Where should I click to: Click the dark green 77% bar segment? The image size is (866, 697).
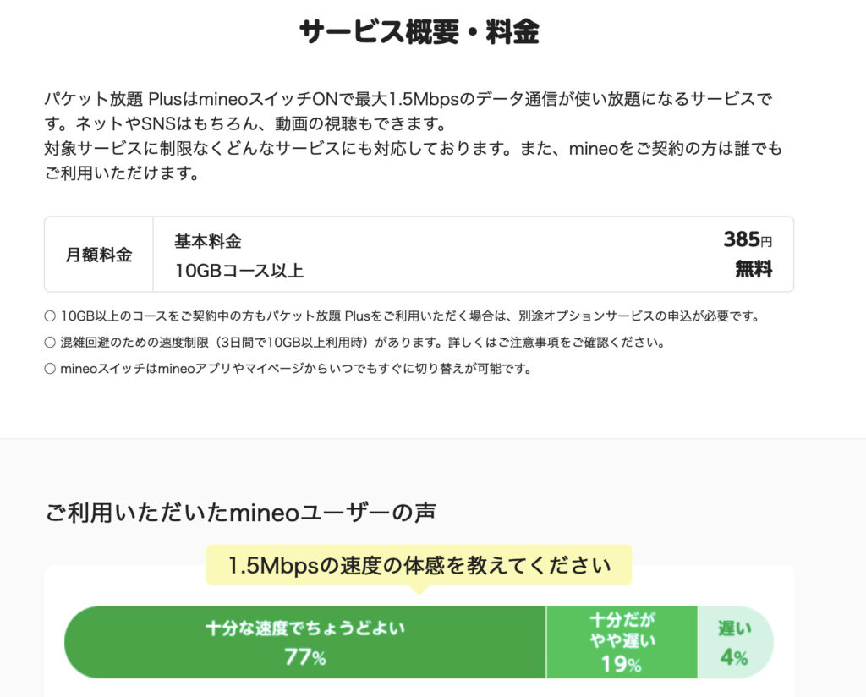(x=304, y=642)
